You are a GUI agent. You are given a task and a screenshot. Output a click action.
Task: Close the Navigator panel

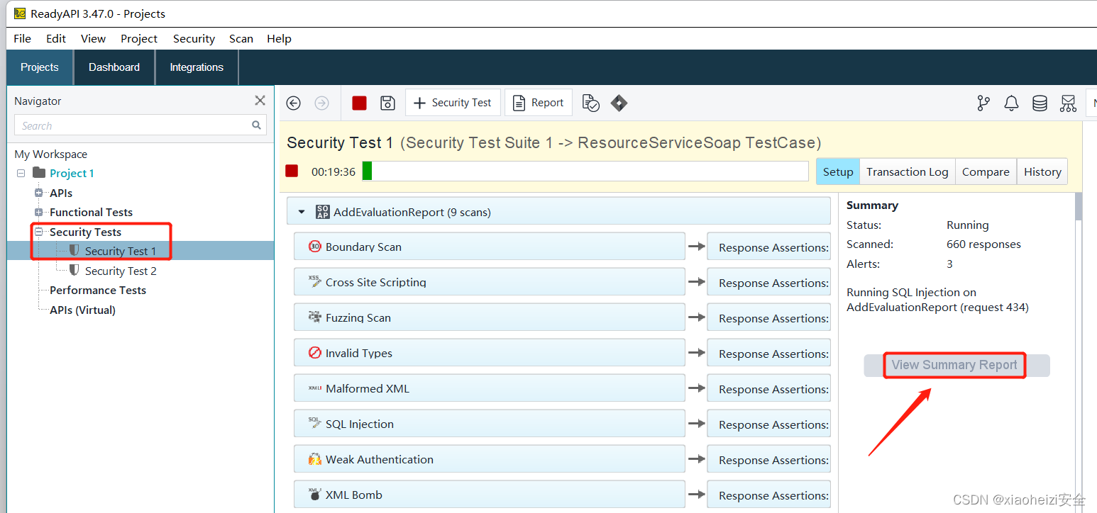coord(260,101)
